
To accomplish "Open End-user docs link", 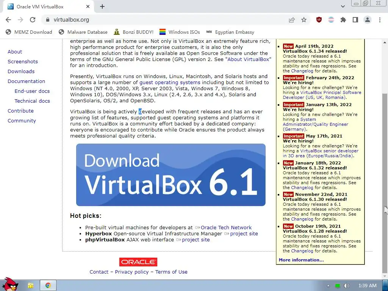I will [32, 91].
